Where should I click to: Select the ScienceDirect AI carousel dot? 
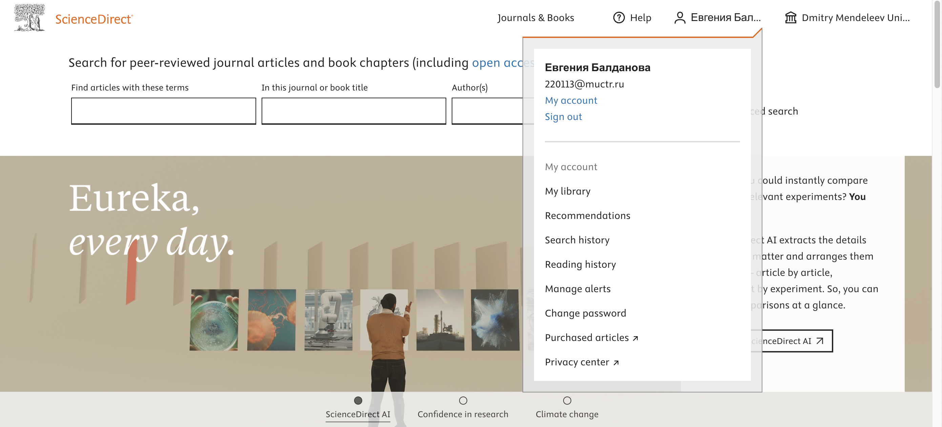coord(357,401)
